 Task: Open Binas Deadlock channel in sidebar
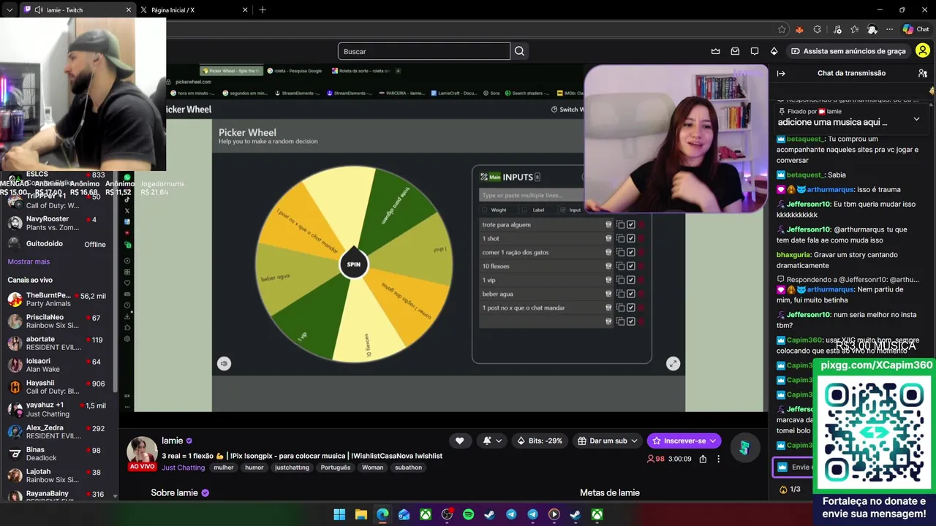point(57,454)
